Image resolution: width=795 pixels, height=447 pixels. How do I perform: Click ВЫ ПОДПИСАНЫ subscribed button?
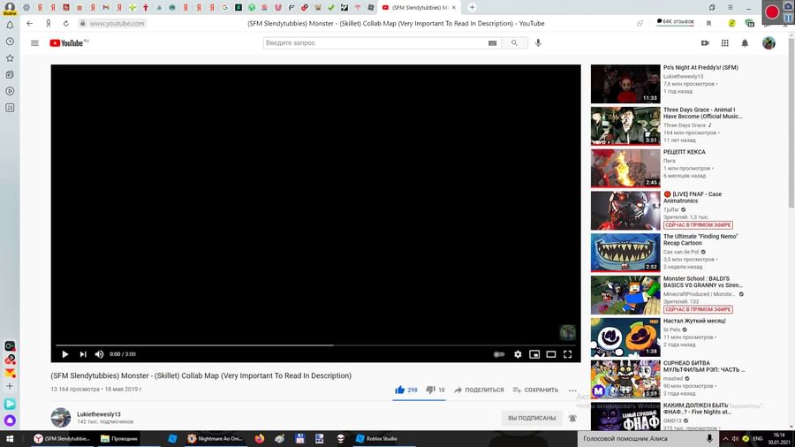click(532, 418)
